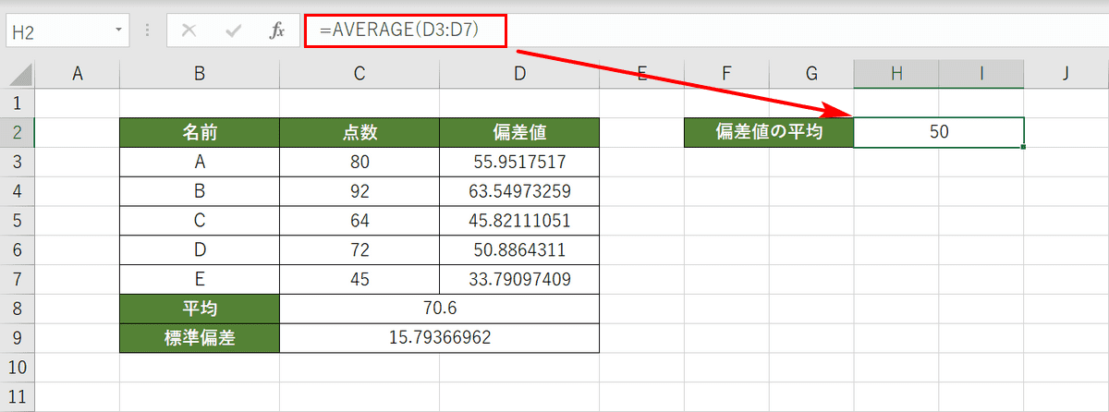Click the 平均 label cell
This screenshot has height=412, width=1109.
[x=200, y=309]
